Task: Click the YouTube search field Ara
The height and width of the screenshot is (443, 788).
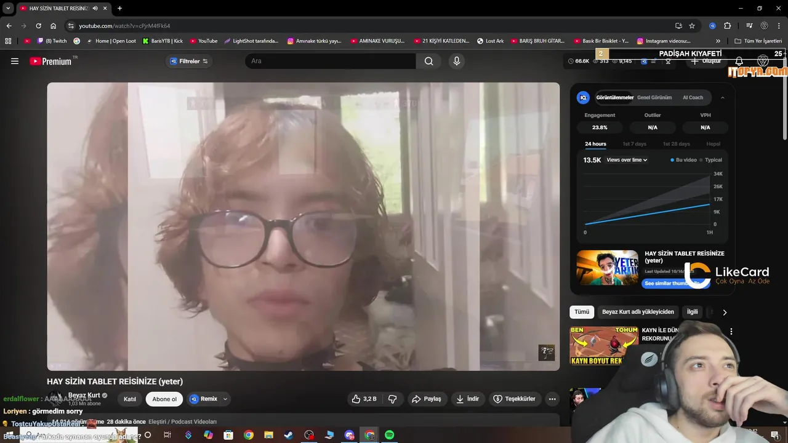Action: click(331, 61)
